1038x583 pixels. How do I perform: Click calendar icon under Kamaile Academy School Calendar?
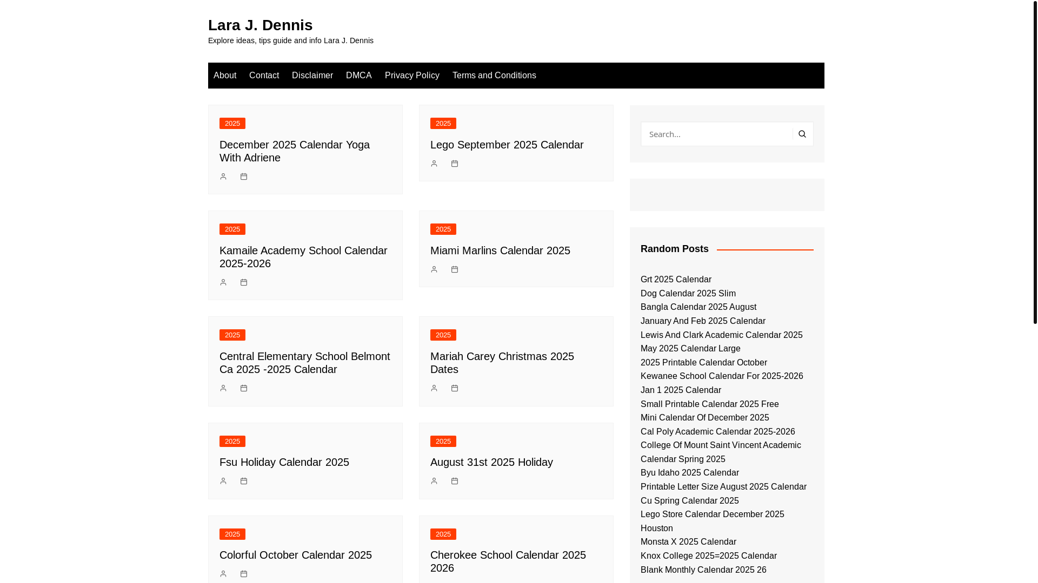(x=244, y=282)
